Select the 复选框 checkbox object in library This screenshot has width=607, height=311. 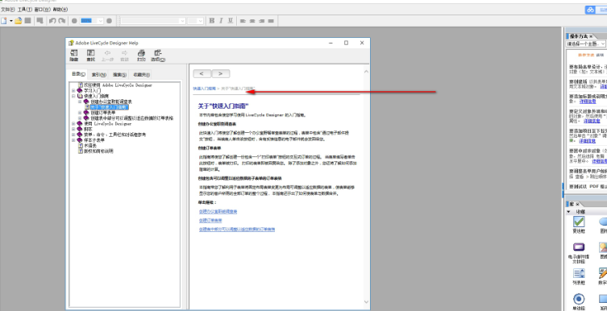pyautogui.click(x=579, y=225)
